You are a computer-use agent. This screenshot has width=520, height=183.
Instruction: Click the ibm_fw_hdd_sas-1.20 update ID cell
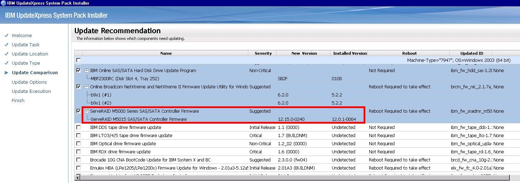[x=471, y=70]
